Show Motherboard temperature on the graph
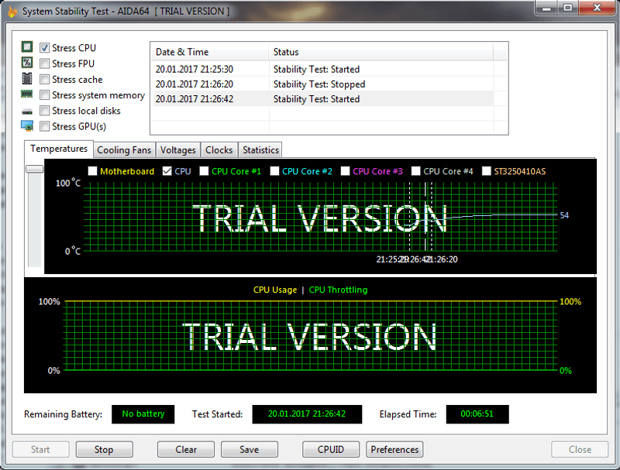620x470 pixels. pos(93,171)
